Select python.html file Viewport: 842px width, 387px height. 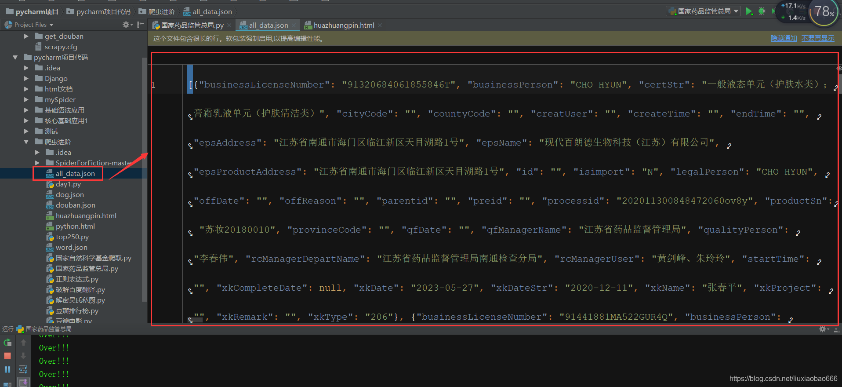click(x=70, y=226)
